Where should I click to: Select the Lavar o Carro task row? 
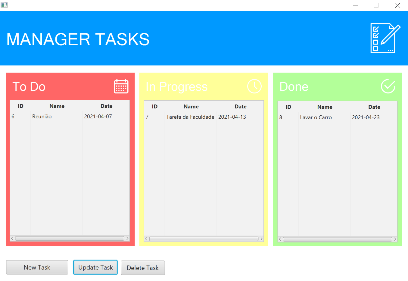316,117
